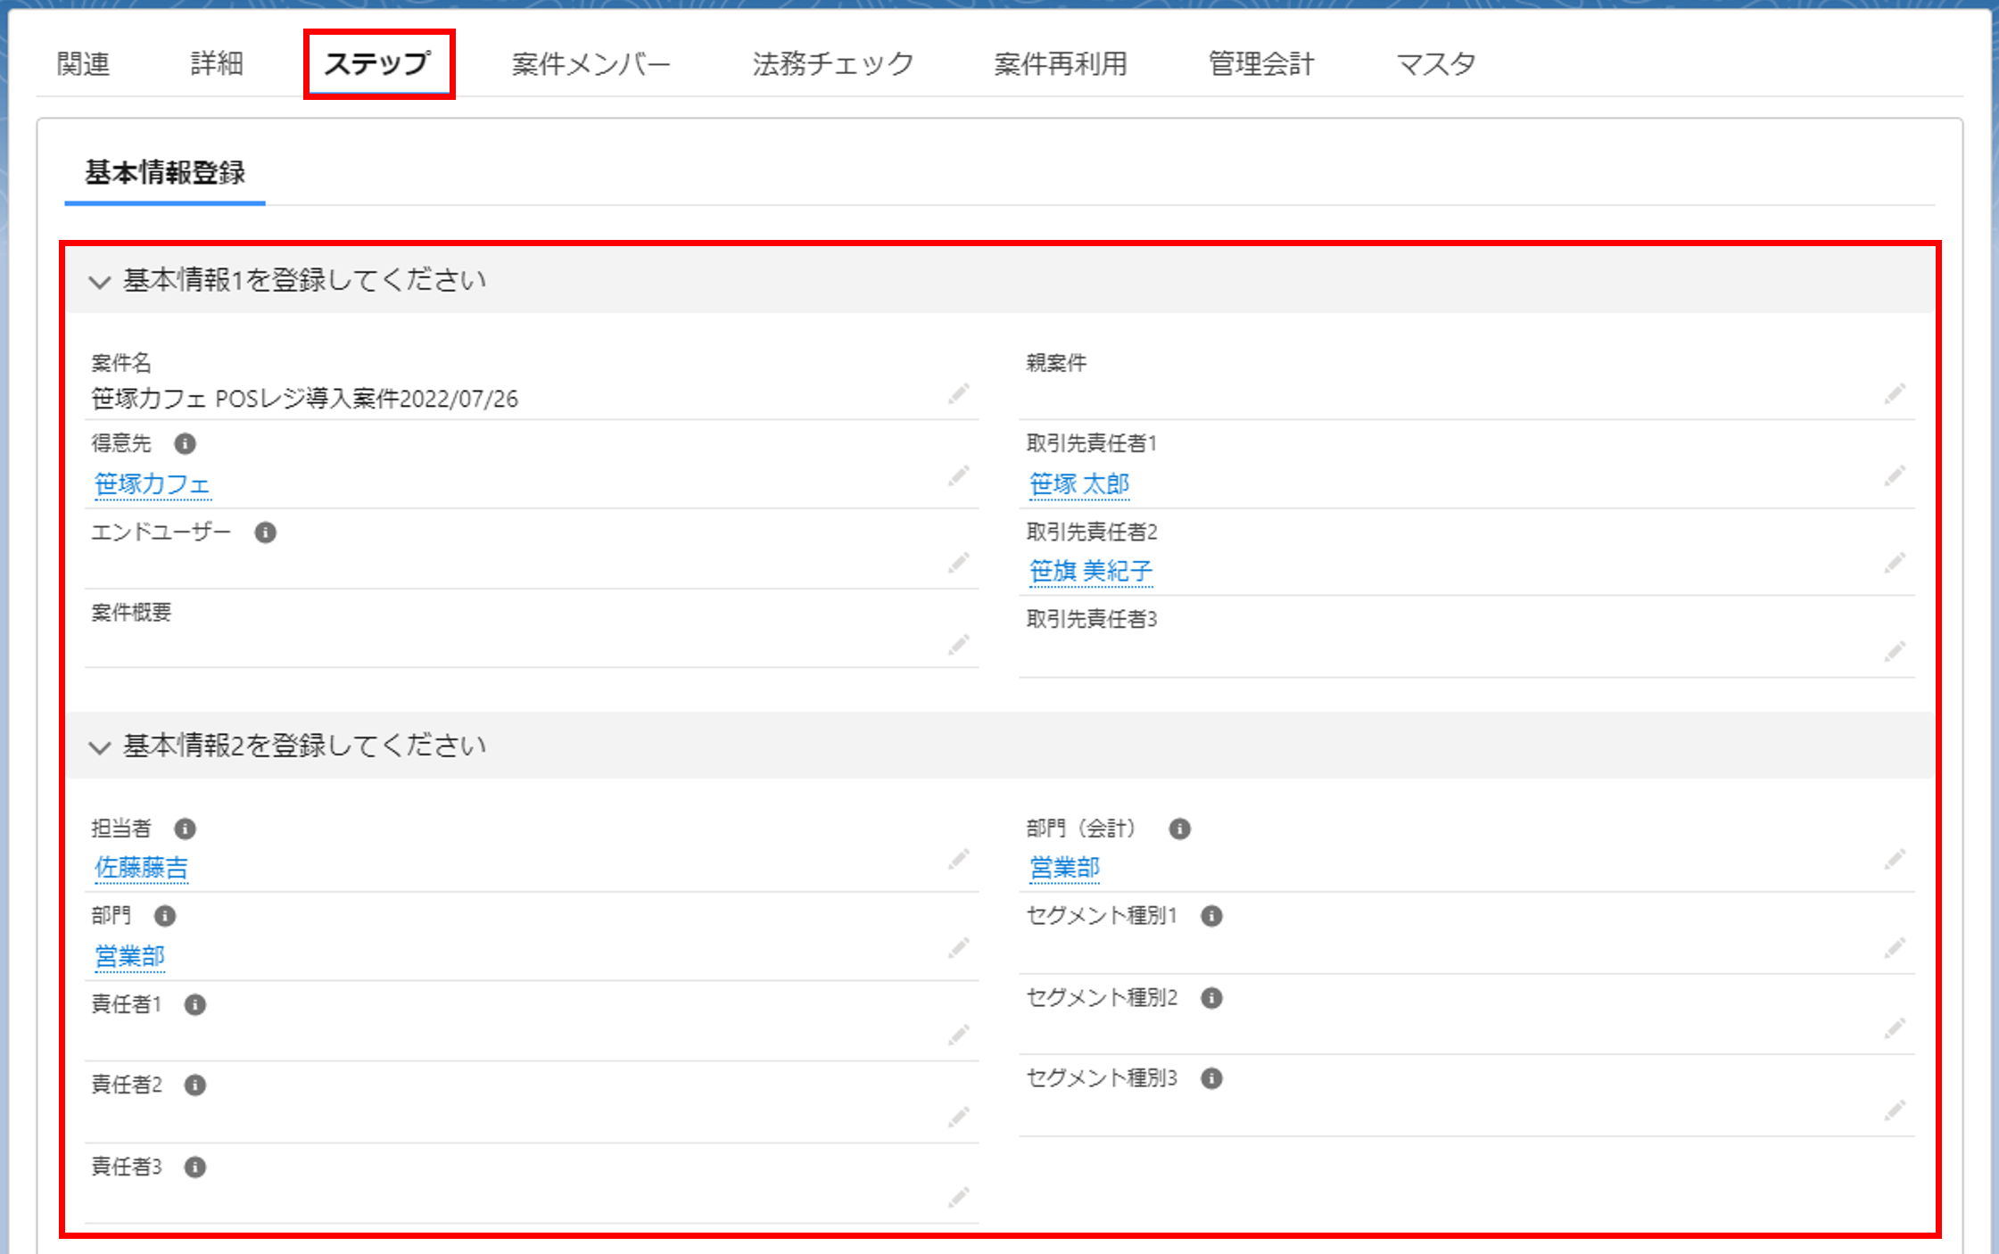The height and width of the screenshot is (1254, 1999).
Task: Click edit pencil for セグメント種別1
Action: coord(1896,947)
